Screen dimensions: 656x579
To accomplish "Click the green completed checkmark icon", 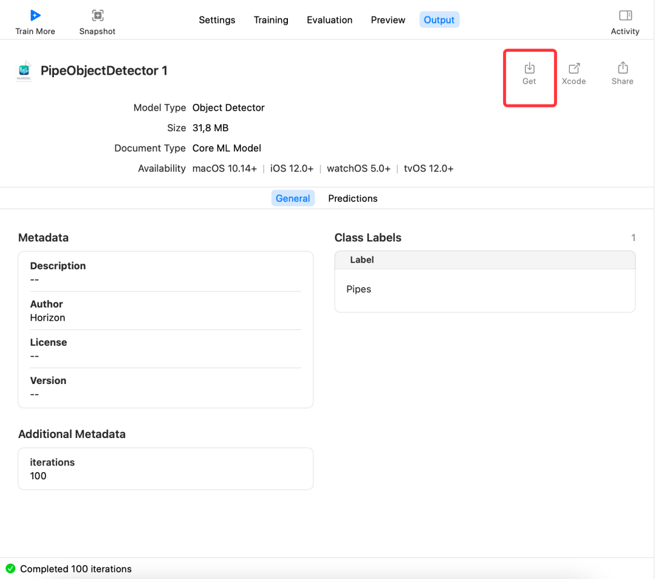I will (x=10, y=569).
